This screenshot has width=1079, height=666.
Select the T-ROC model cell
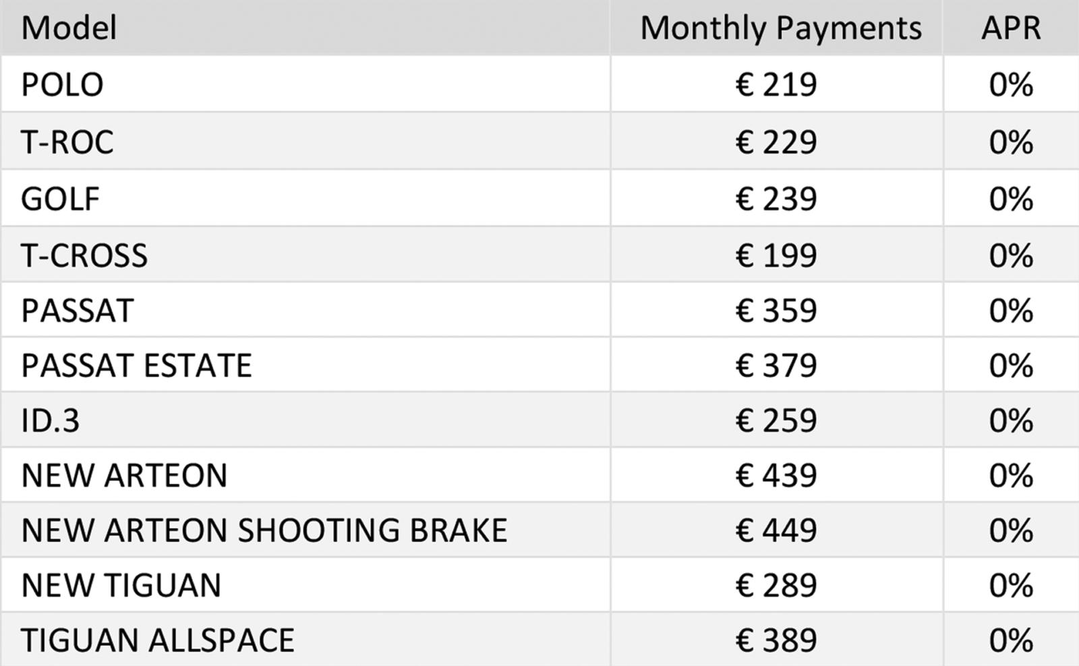click(305, 142)
